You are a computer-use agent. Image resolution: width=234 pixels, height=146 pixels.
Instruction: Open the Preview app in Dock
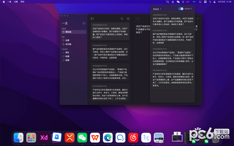(159, 137)
